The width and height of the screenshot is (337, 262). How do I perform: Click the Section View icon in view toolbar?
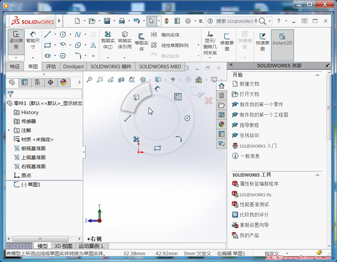121,80
